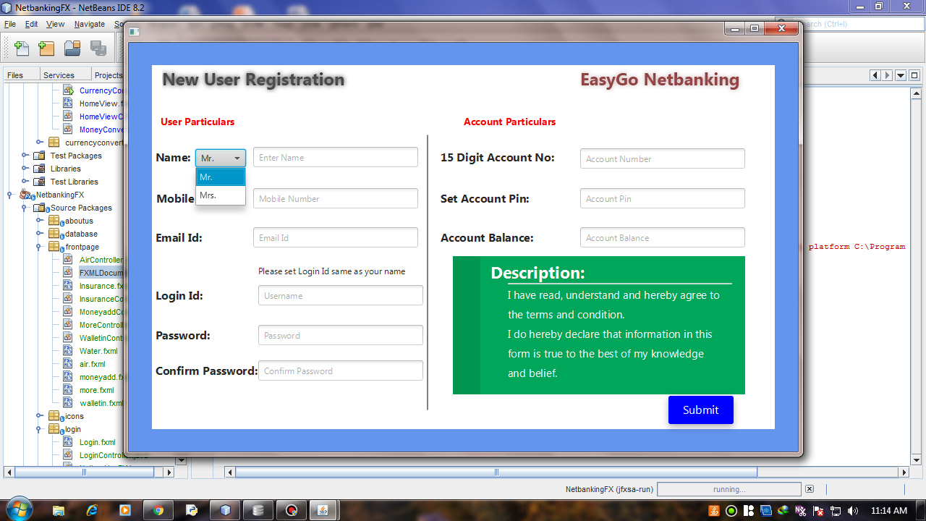Select more.fxml in project tree

click(x=97, y=390)
